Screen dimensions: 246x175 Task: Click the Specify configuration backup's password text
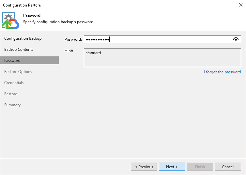tap(59, 22)
